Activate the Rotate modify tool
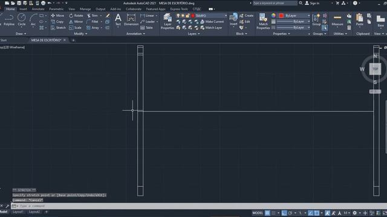Image resolution: width=387 pixels, height=217 pixels. [x=76, y=16]
